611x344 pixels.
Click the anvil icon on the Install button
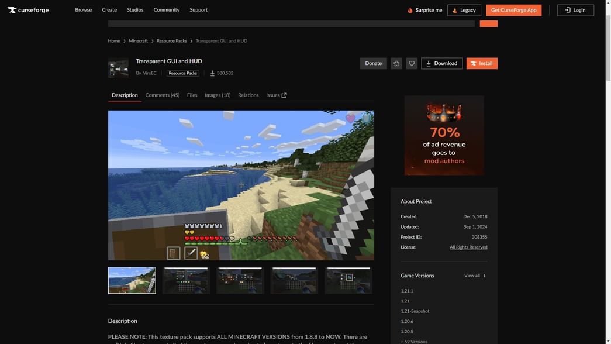click(x=473, y=63)
